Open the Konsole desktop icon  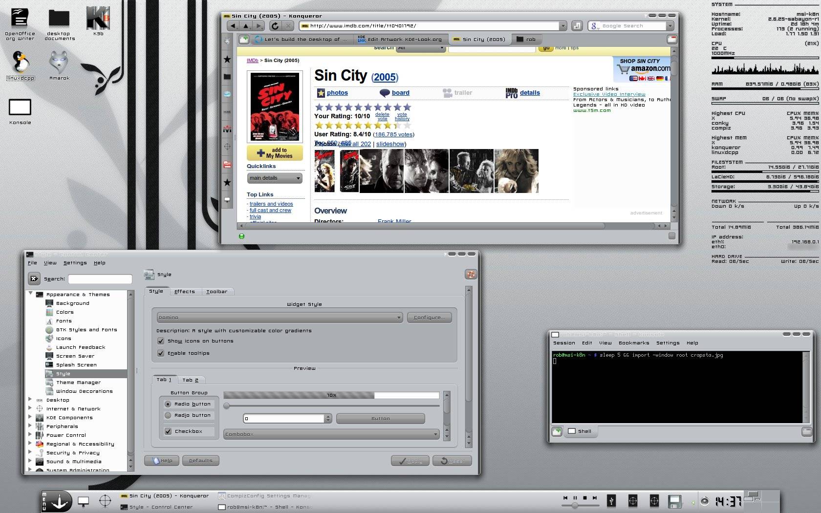[x=20, y=112]
